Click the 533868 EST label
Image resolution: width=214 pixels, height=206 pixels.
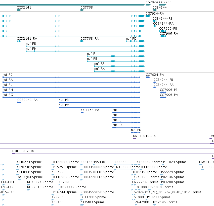coord(120,162)
